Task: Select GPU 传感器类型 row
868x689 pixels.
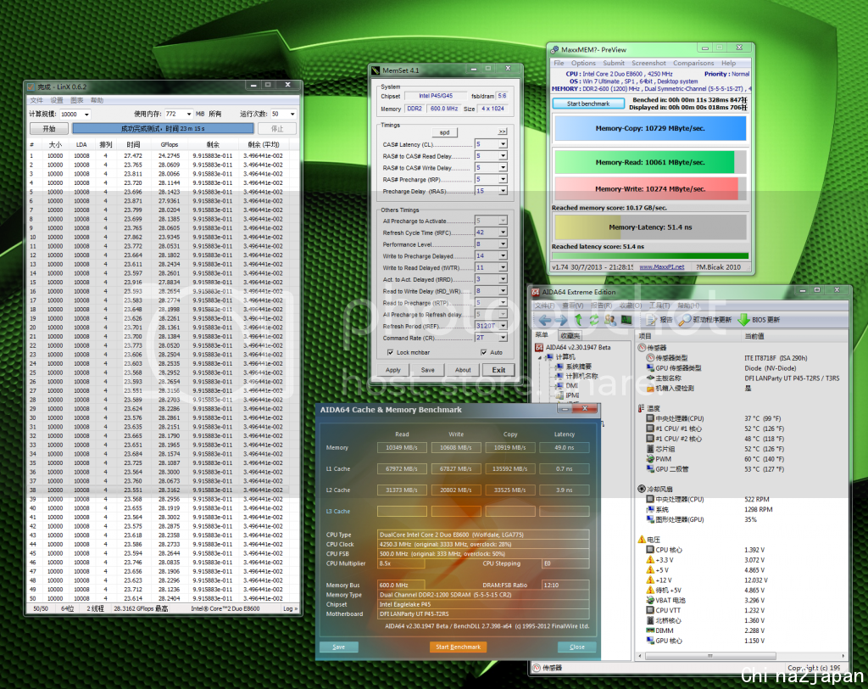Action: [742, 368]
